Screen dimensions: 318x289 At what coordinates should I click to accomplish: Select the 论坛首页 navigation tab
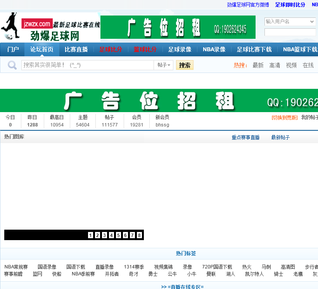click(42, 49)
